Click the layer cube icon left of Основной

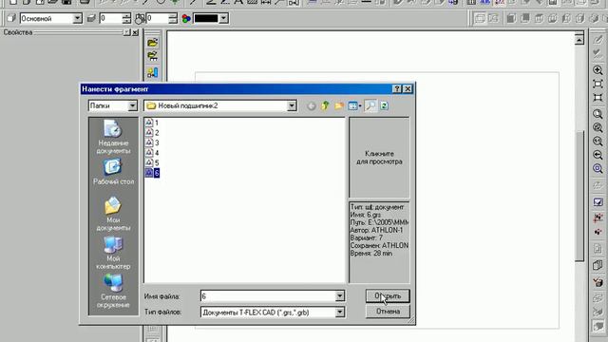click(11, 18)
